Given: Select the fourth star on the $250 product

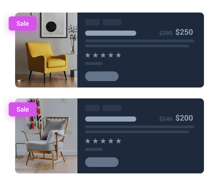Looking at the screenshot, I should [111, 55].
